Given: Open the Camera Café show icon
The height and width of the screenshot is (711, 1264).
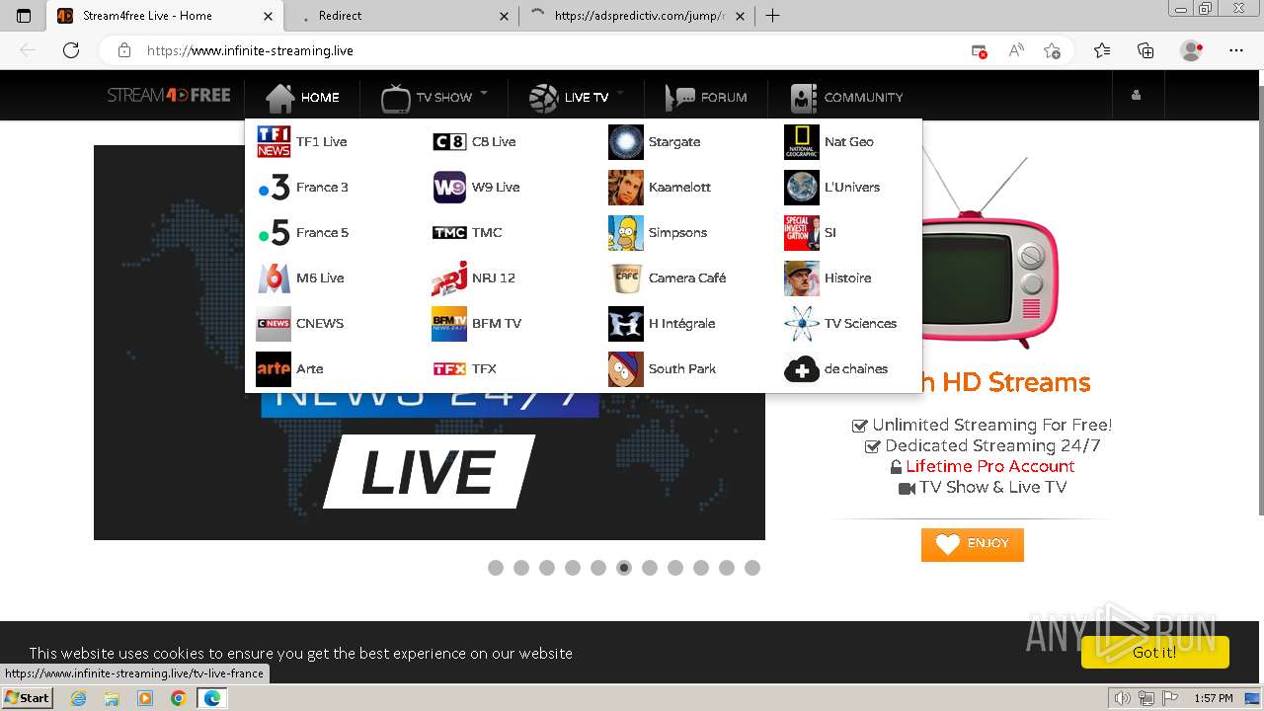Looking at the screenshot, I should coord(625,278).
